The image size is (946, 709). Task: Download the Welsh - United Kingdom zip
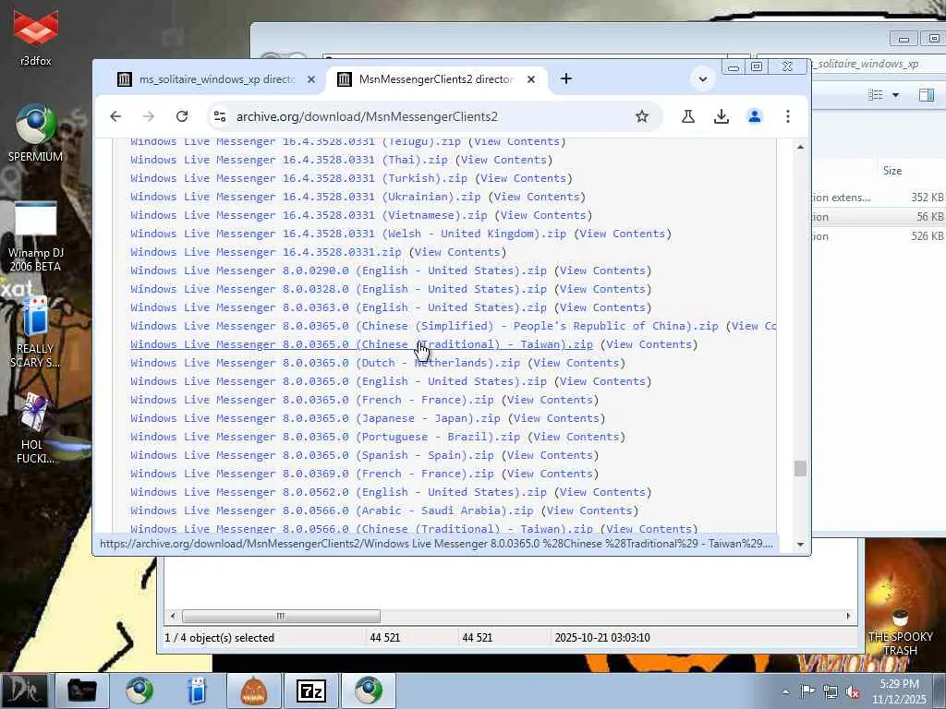348,234
